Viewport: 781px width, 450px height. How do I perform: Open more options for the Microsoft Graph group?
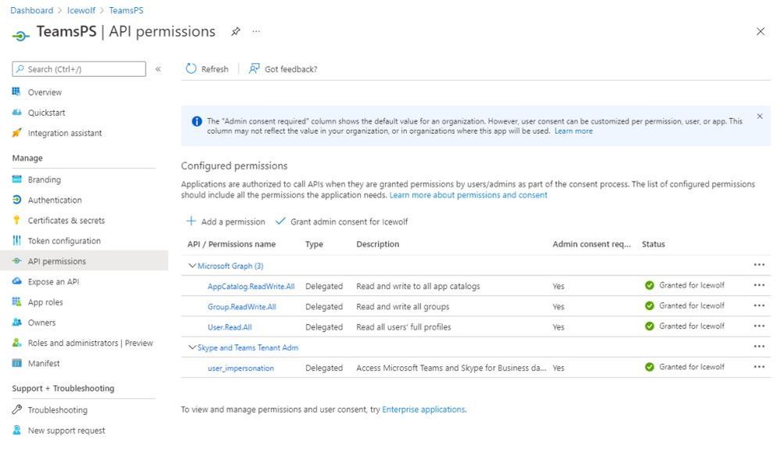758,265
